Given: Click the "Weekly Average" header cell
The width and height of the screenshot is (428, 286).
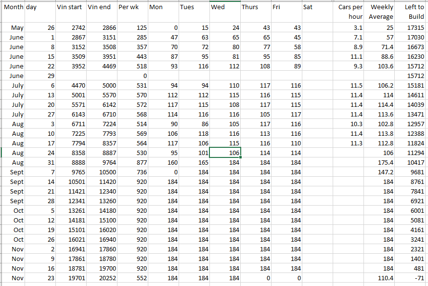Looking at the screenshot, I should (x=380, y=12).
